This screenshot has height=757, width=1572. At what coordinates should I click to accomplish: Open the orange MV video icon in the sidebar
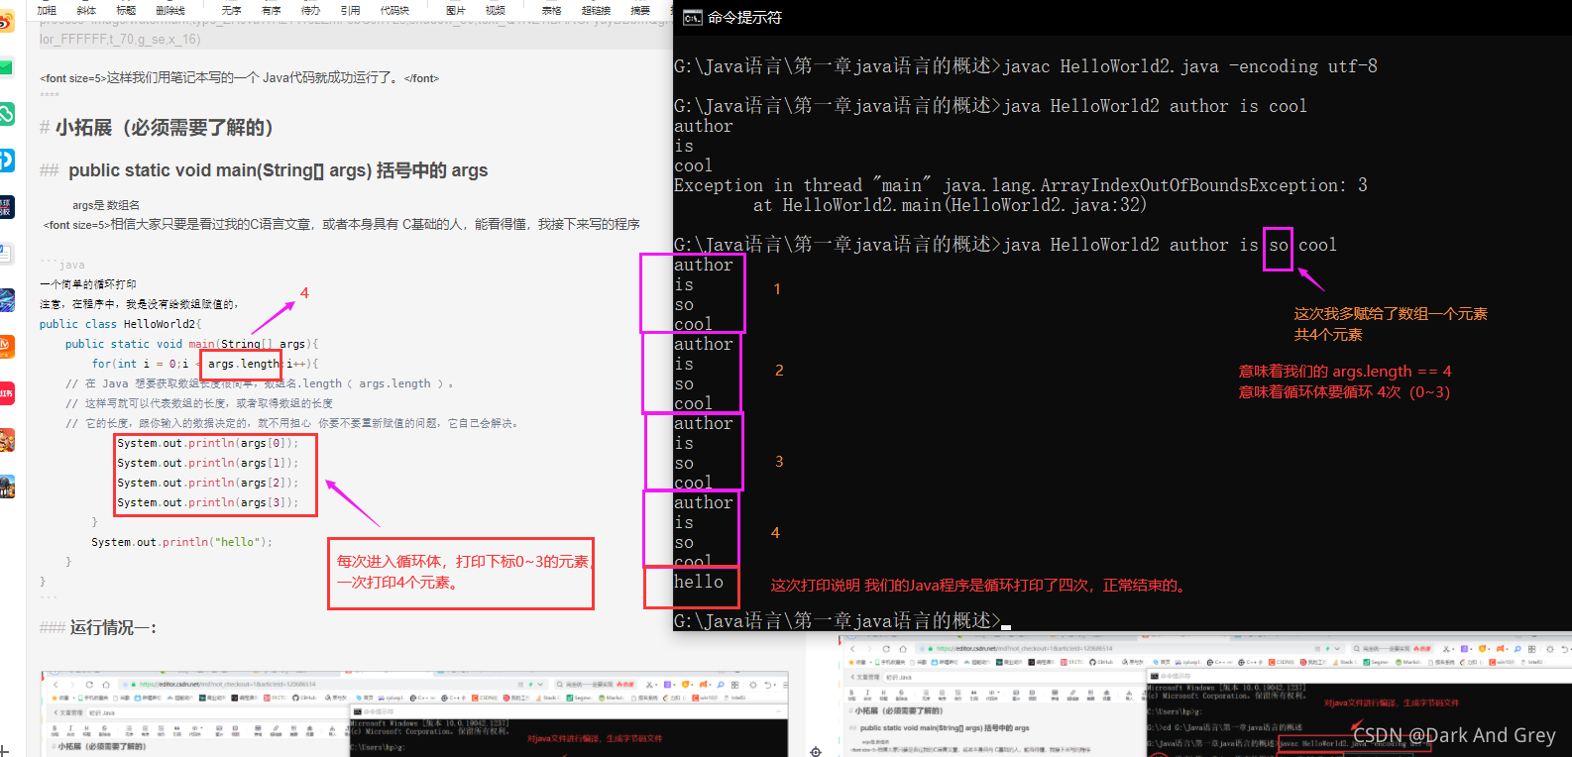point(6,347)
